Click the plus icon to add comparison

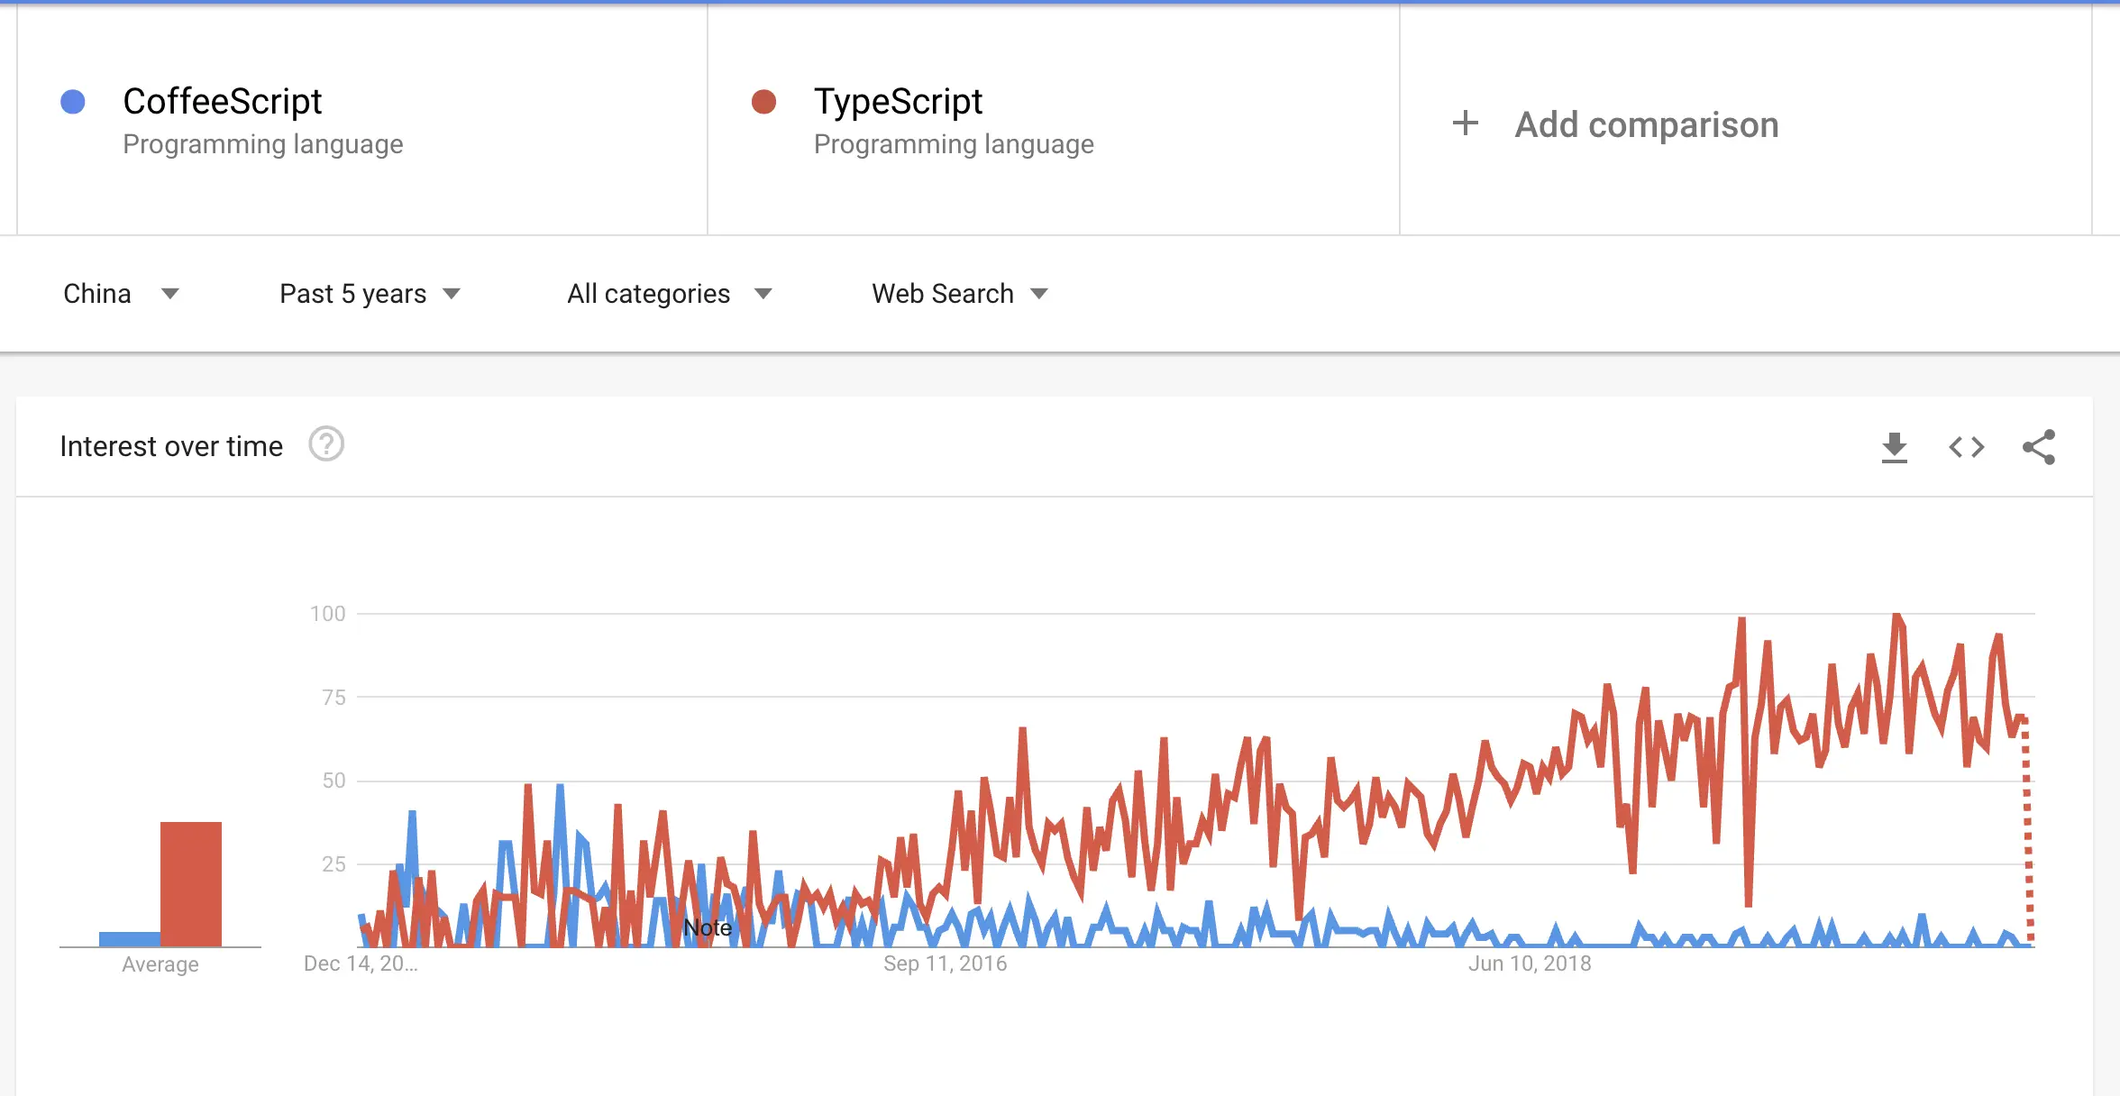click(x=1466, y=123)
